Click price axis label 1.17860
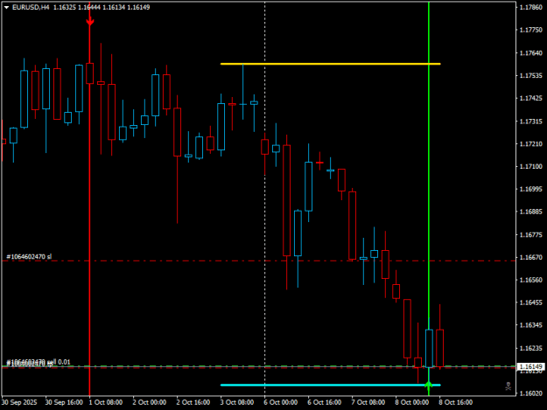This screenshot has width=547, height=410. coord(531,7)
